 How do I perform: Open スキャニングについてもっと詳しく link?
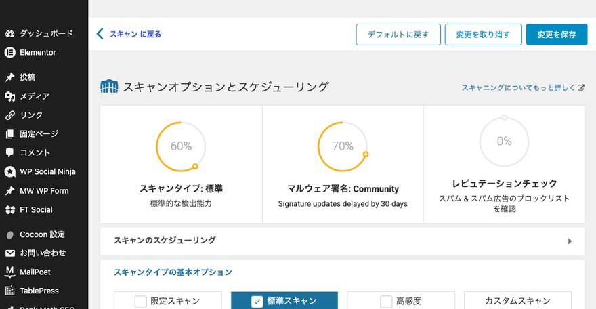pos(518,88)
